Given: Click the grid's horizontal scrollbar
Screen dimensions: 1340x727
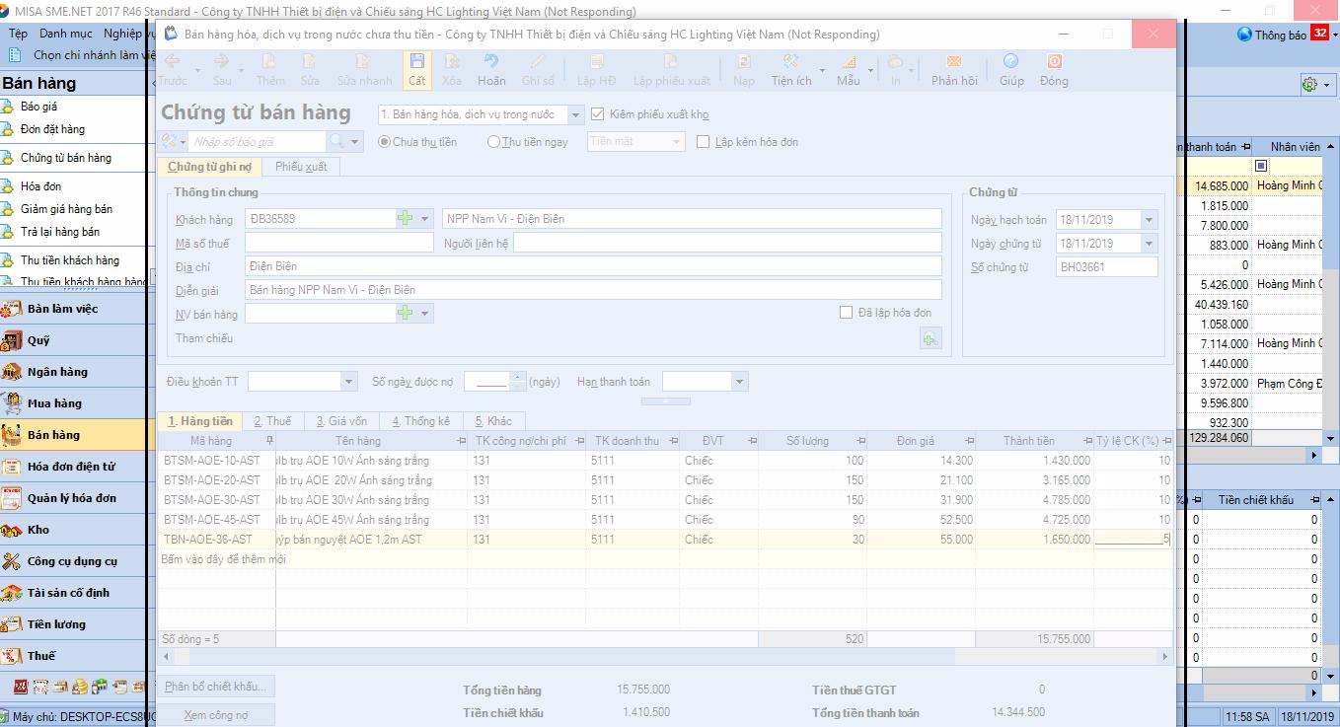Looking at the screenshot, I should click(661, 656).
